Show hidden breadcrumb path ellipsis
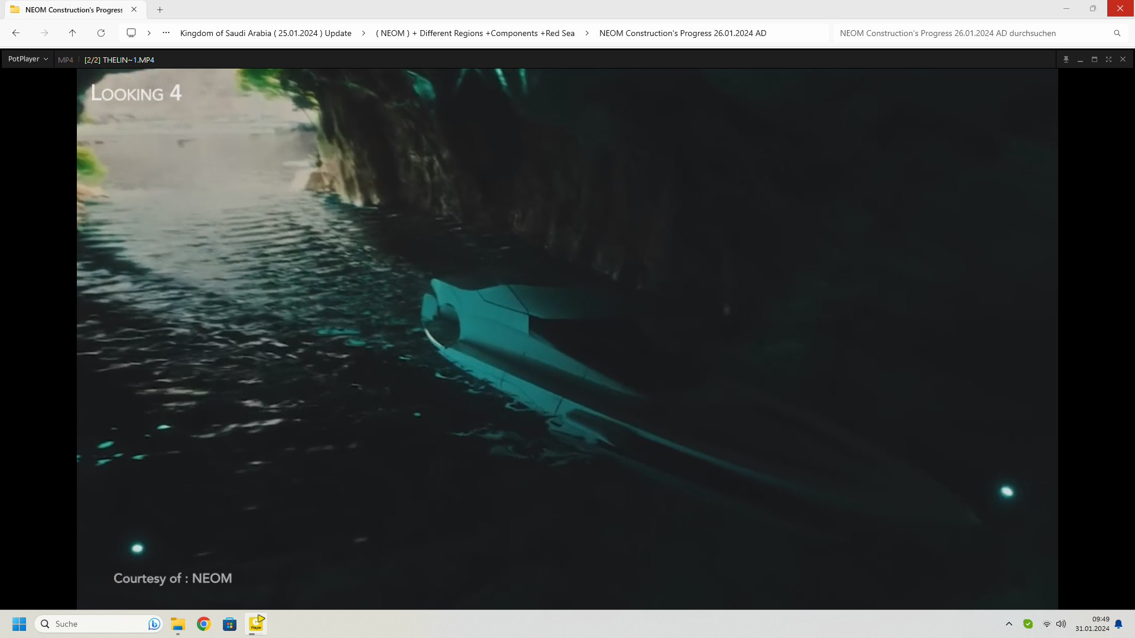The height and width of the screenshot is (638, 1135). 166,33
